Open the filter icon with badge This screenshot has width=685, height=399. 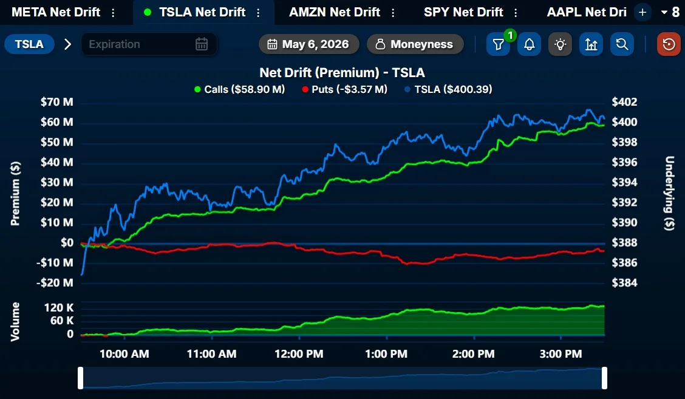pyautogui.click(x=498, y=44)
